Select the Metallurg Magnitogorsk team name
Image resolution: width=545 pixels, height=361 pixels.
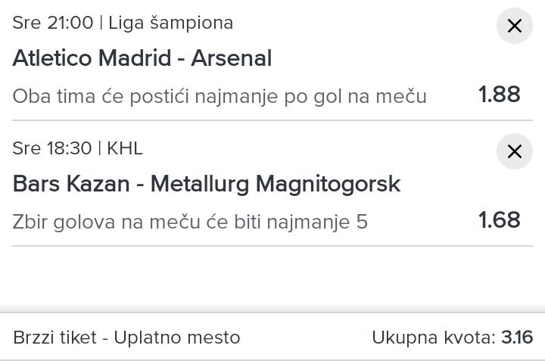[x=276, y=184]
